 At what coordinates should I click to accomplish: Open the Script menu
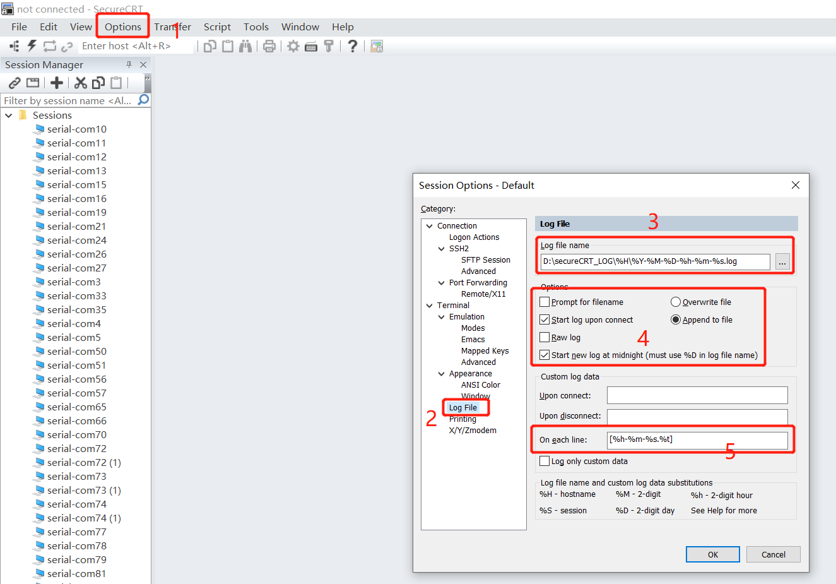[x=217, y=27]
